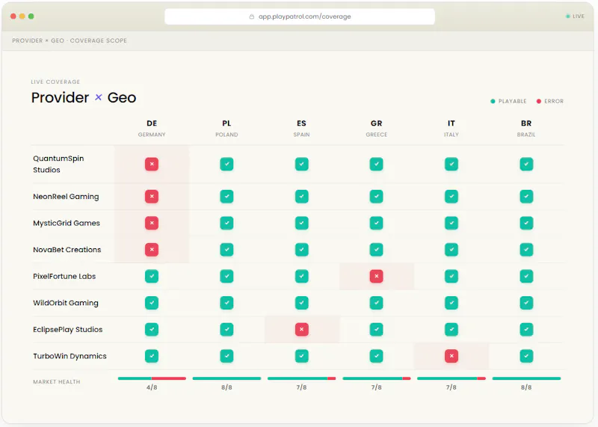Select the ES Spain column header
This screenshot has width=598, height=427.
[x=302, y=128]
